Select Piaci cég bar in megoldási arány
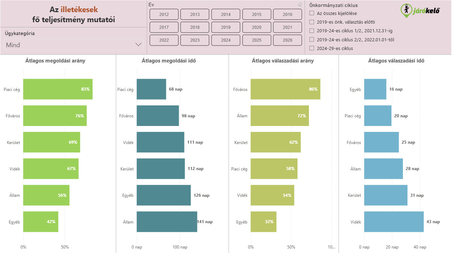 [58, 89]
